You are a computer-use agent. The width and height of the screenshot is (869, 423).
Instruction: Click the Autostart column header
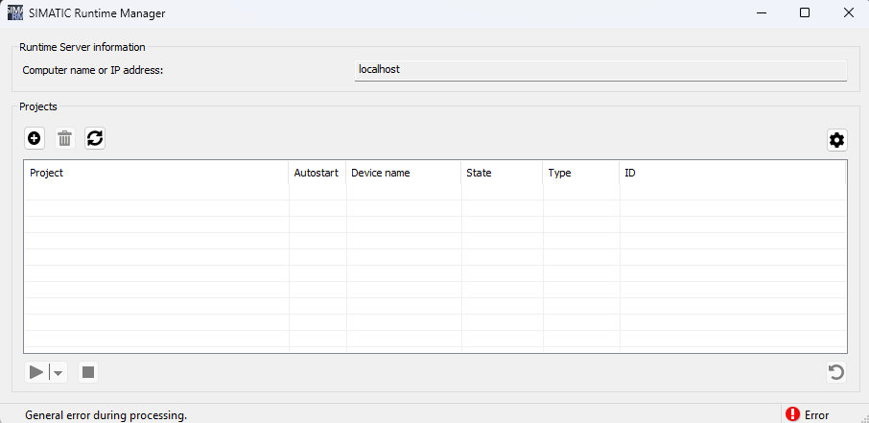pyautogui.click(x=317, y=174)
